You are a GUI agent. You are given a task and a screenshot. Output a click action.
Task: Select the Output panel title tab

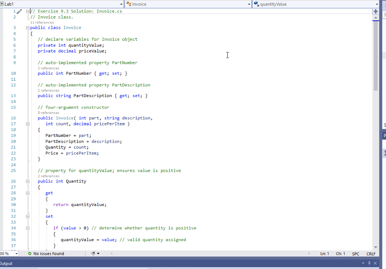click(x=6, y=263)
